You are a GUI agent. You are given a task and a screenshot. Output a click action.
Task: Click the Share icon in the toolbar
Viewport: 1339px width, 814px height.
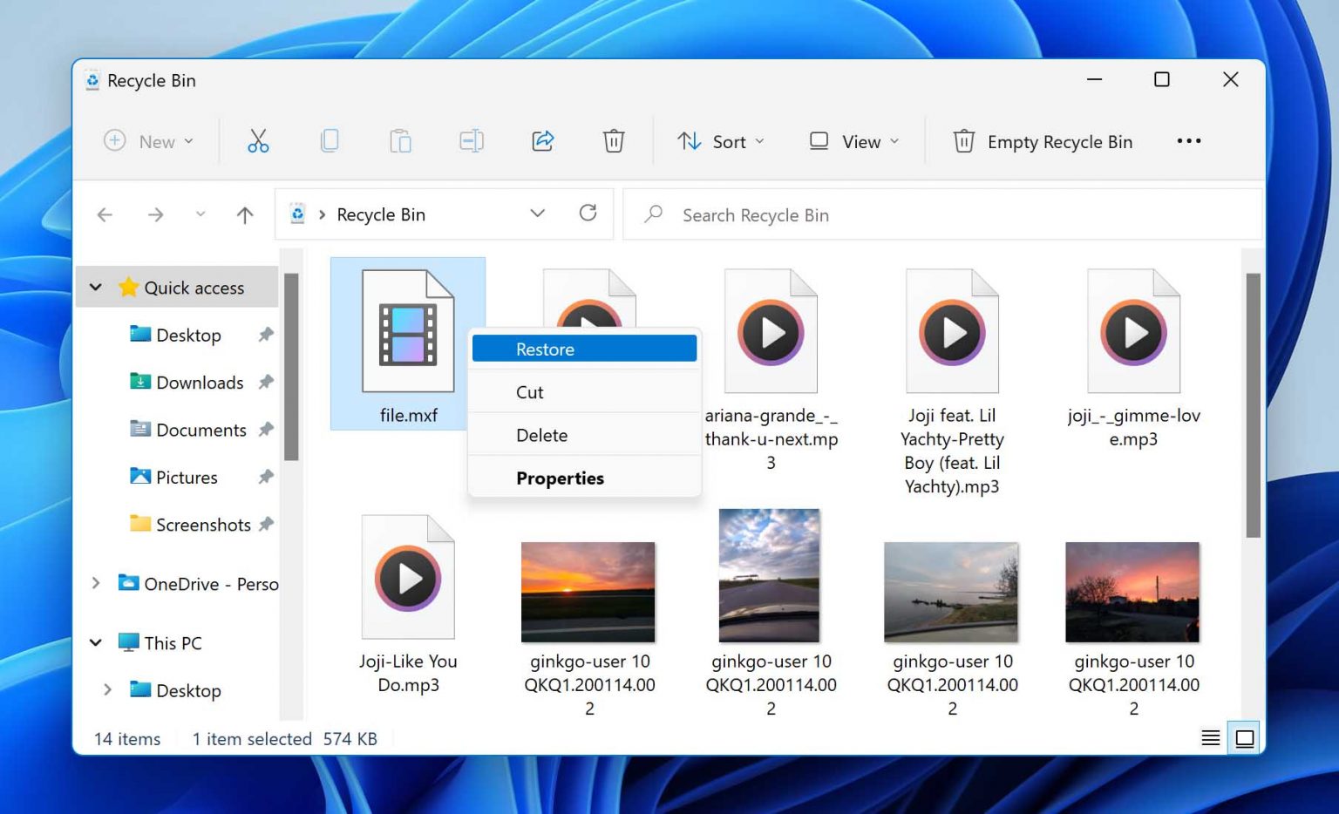(x=542, y=140)
